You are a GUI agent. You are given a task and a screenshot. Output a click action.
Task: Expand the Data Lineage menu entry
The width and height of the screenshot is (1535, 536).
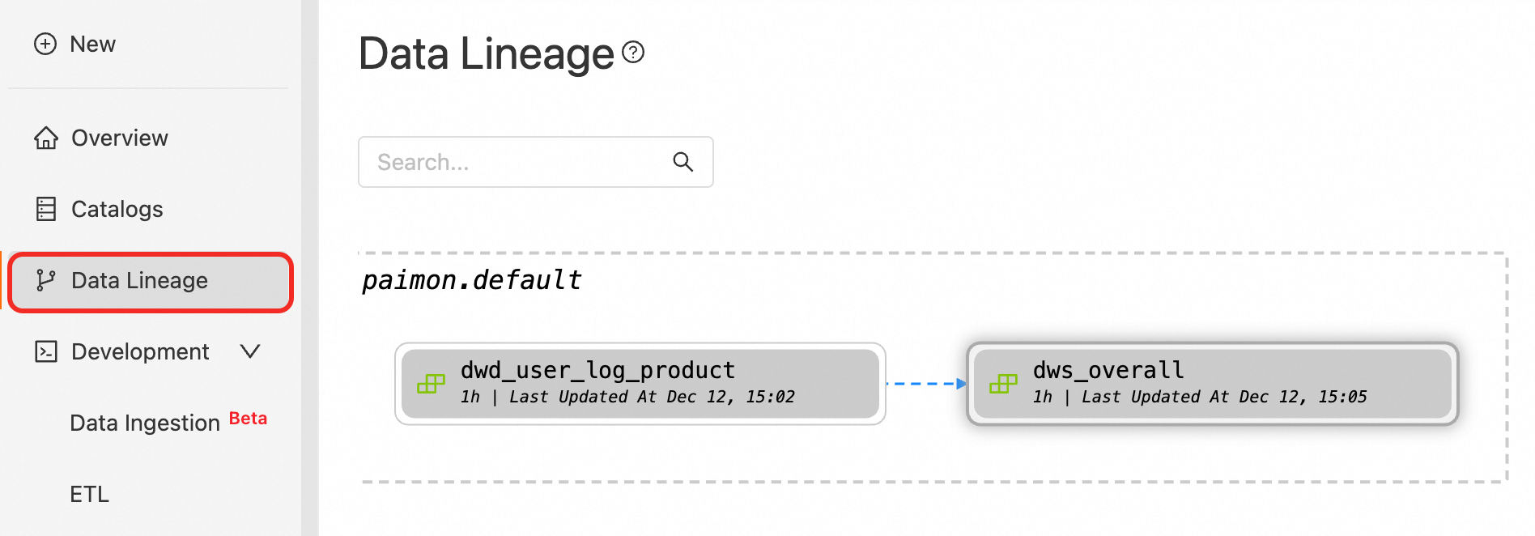[x=138, y=280]
